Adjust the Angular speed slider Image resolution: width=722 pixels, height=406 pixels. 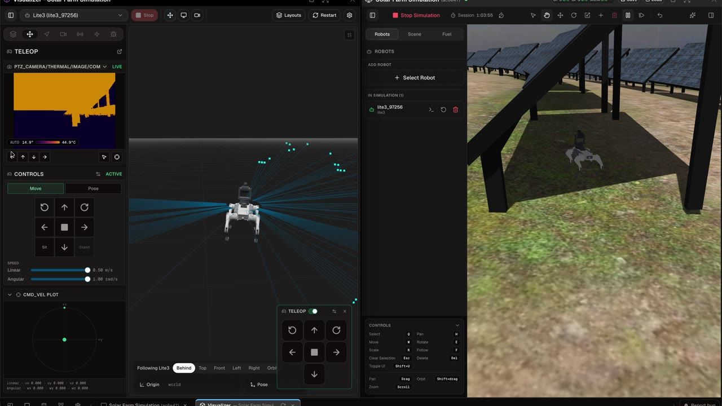[x=59, y=279]
